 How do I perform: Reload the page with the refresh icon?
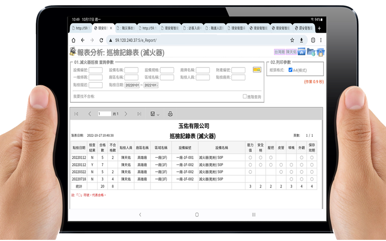click(101, 40)
